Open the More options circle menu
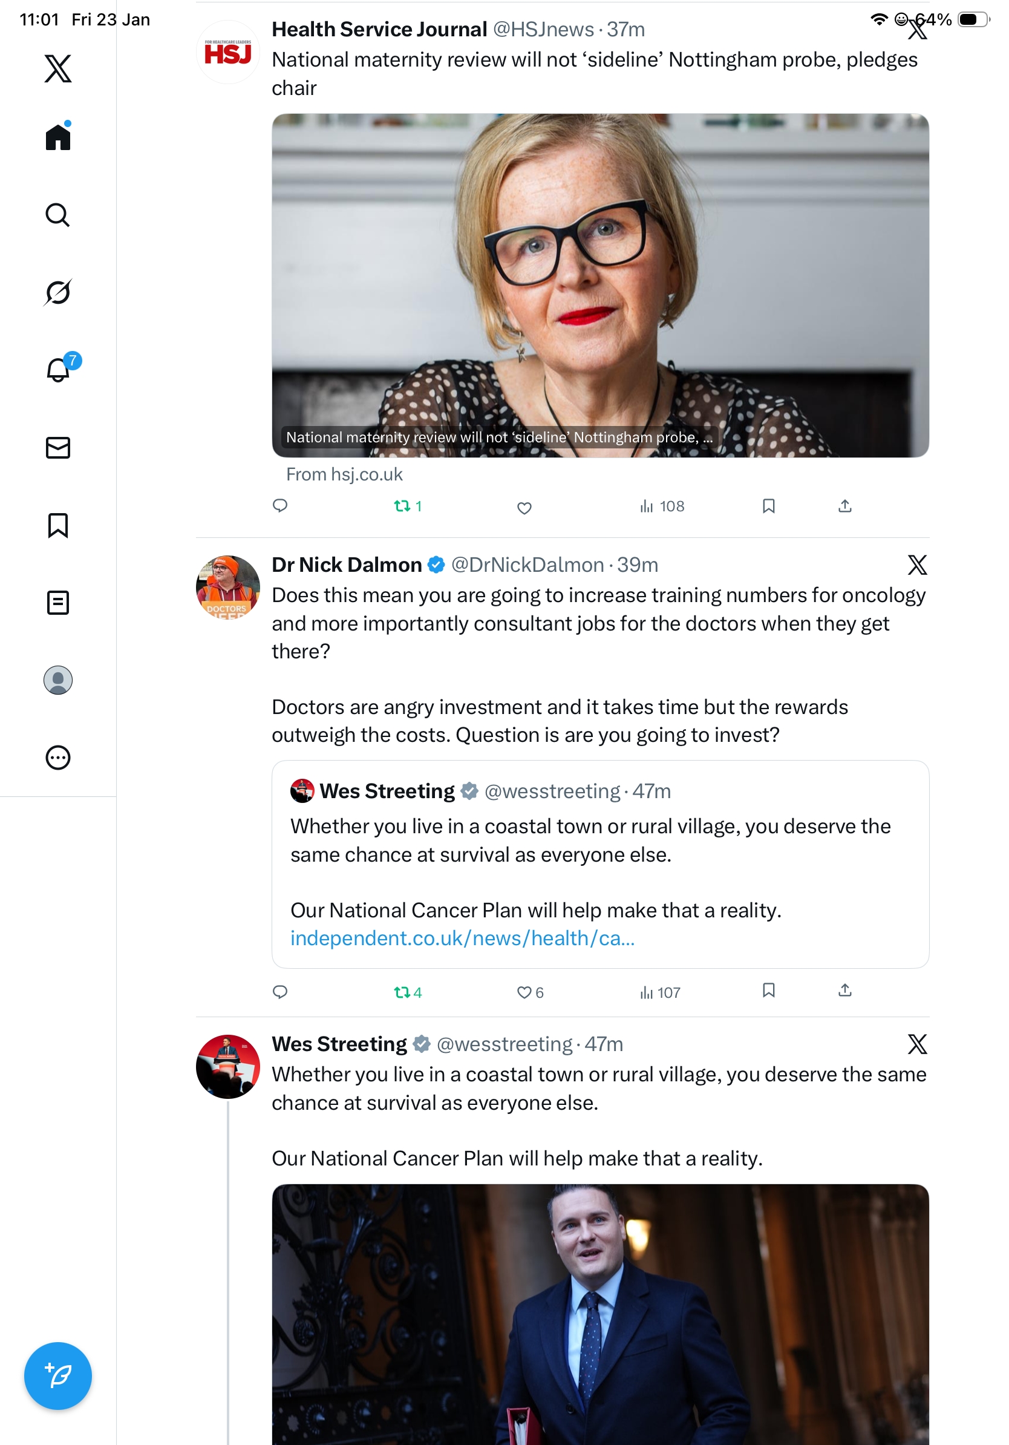This screenshot has height=1445, width=1009. (58, 757)
